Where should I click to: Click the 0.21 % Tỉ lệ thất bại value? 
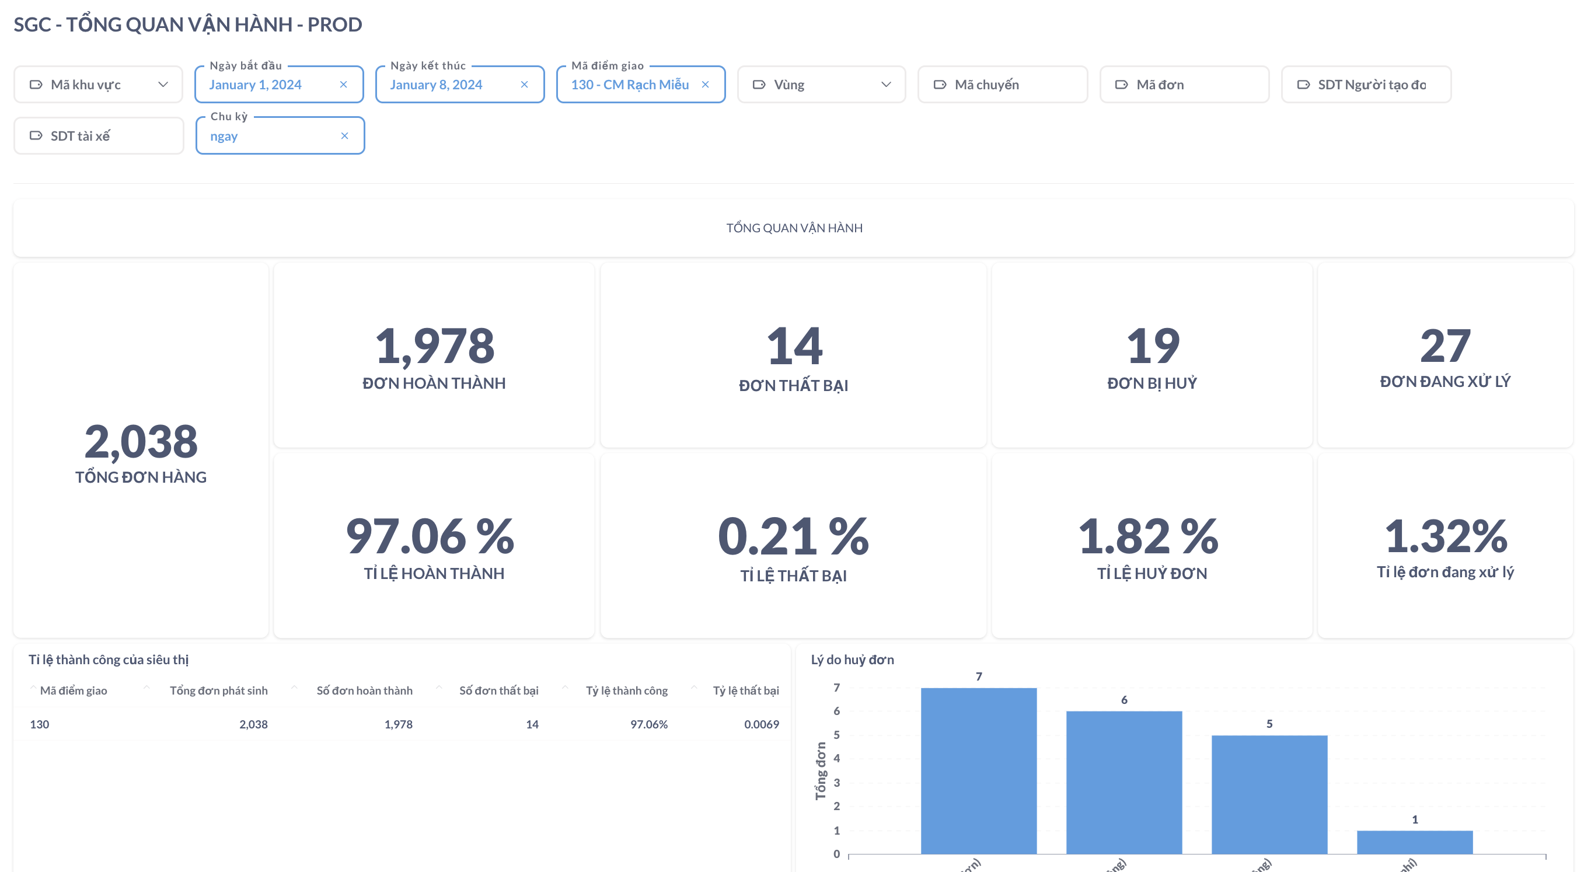coord(793,536)
